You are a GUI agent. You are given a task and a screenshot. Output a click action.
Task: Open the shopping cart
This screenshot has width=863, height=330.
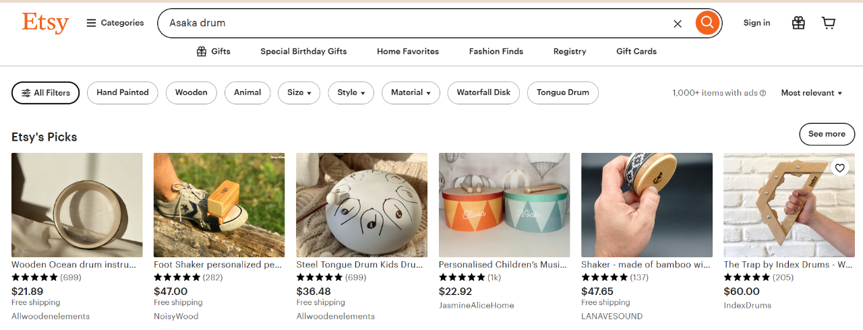coord(829,23)
